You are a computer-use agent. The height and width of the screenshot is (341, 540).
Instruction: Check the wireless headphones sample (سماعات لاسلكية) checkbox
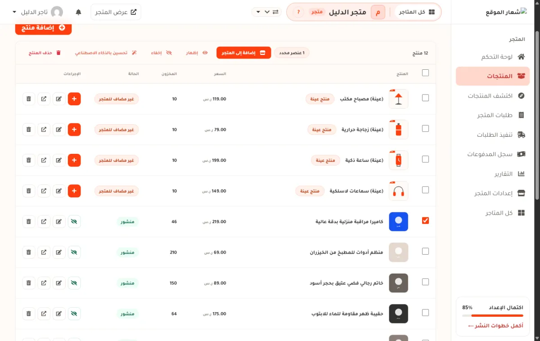[425, 190]
